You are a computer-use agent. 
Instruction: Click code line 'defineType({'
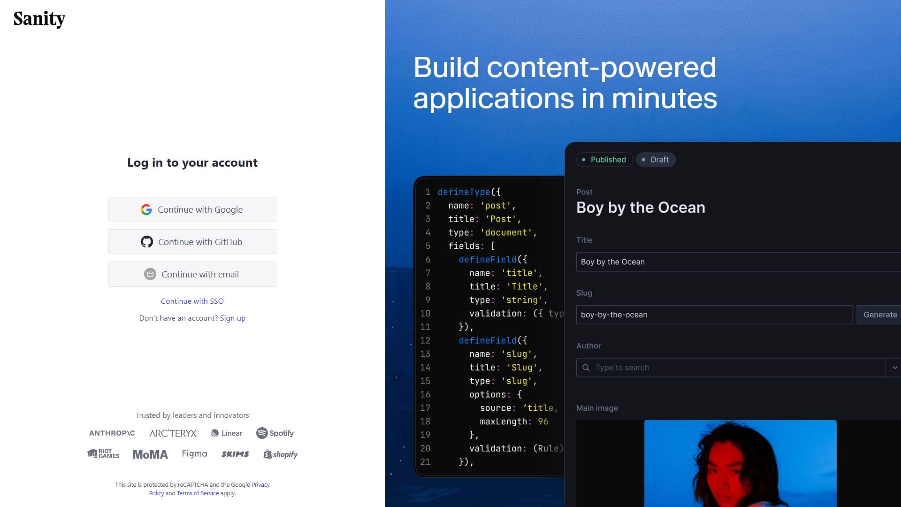(x=469, y=192)
